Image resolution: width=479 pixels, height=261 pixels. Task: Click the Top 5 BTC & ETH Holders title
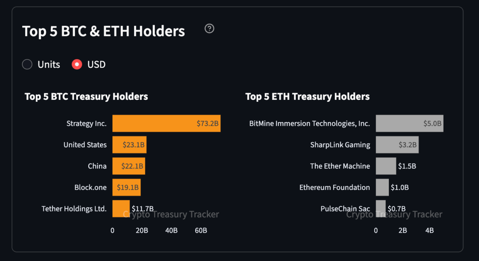click(104, 31)
